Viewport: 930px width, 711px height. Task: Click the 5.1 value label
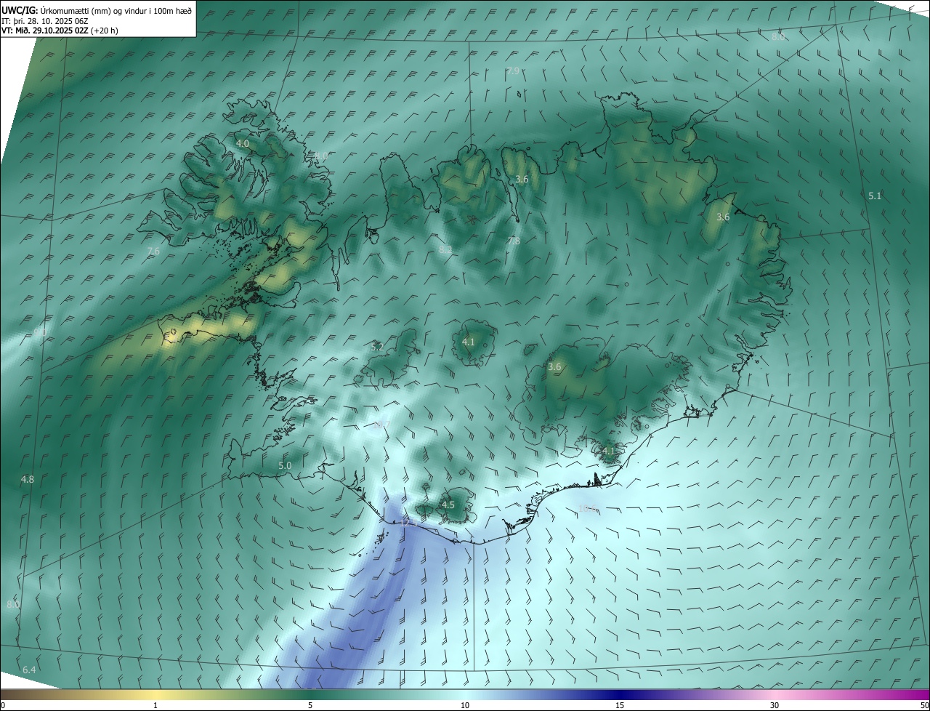[875, 196]
